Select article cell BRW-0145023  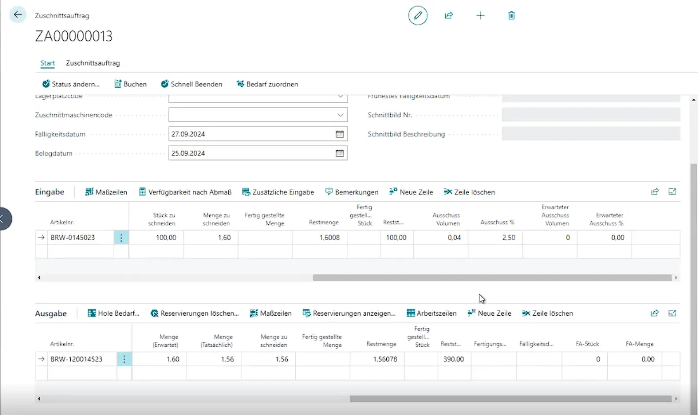pos(80,237)
